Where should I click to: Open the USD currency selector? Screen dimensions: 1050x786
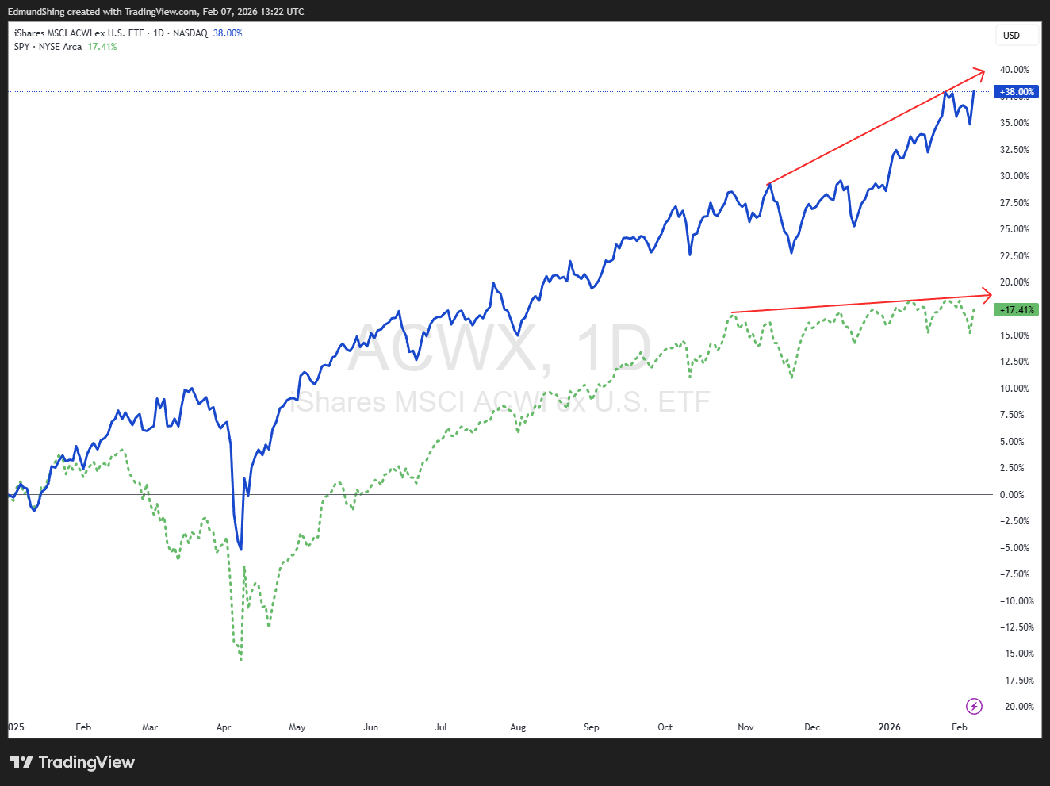[x=1011, y=36]
